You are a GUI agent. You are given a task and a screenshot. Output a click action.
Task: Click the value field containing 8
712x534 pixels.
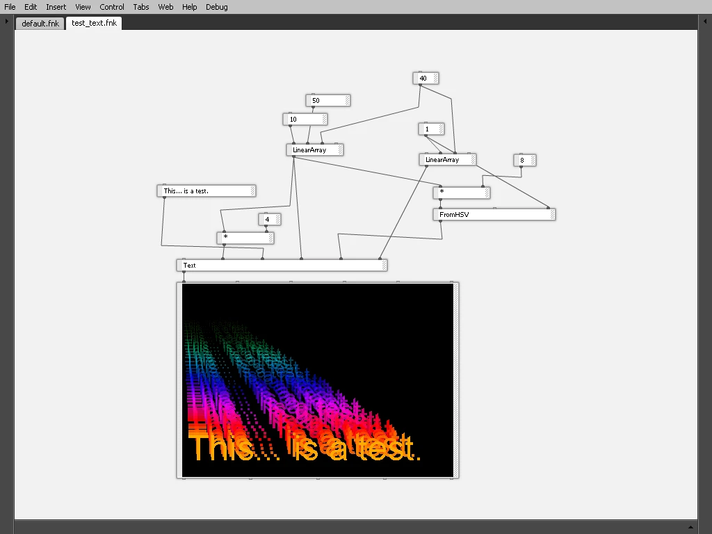click(x=525, y=160)
